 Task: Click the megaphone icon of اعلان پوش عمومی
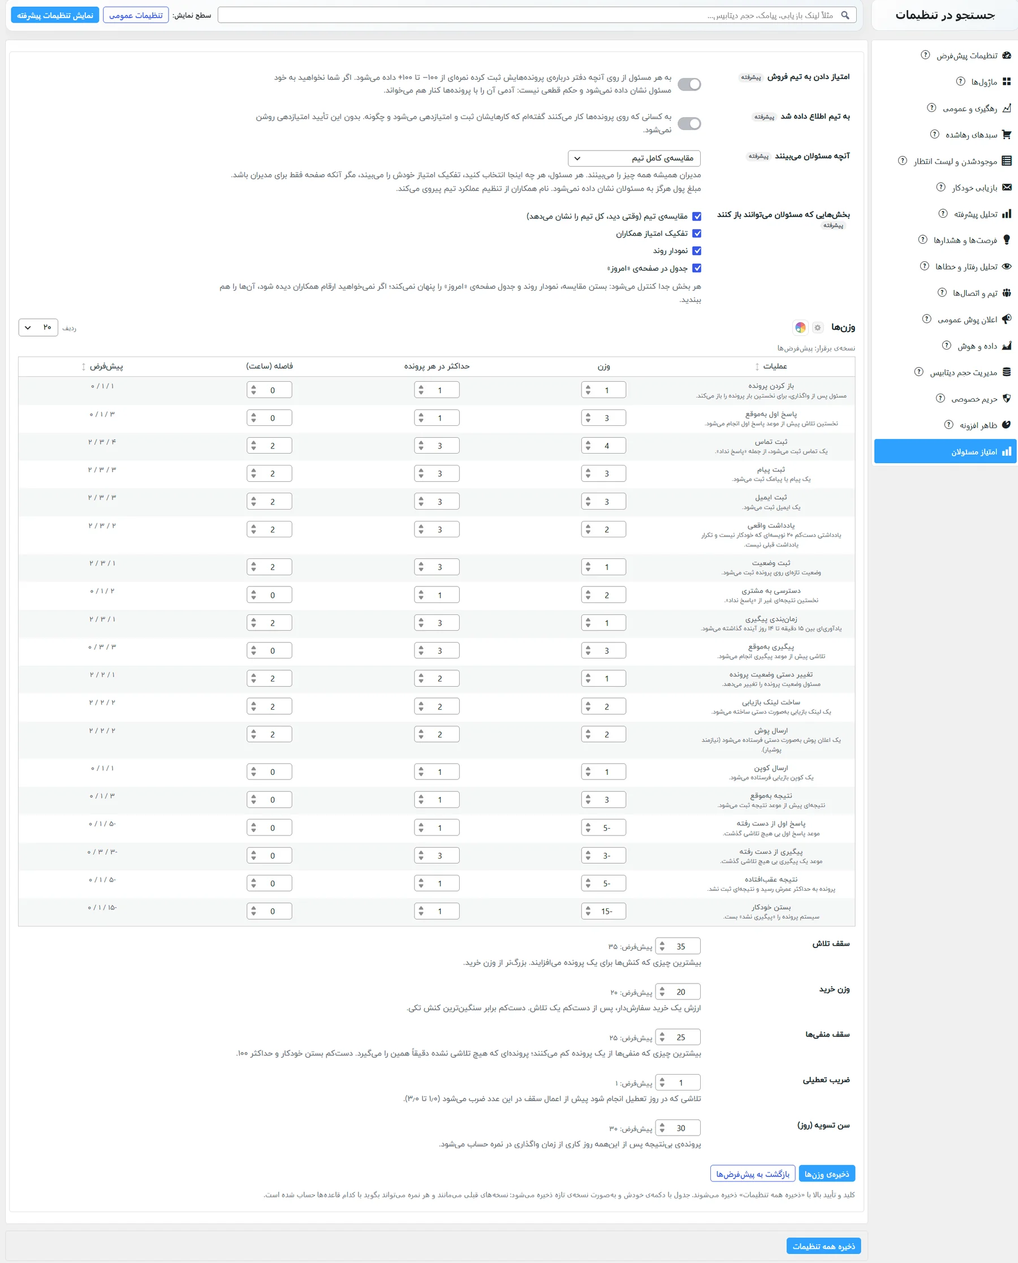(x=1006, y=319)
